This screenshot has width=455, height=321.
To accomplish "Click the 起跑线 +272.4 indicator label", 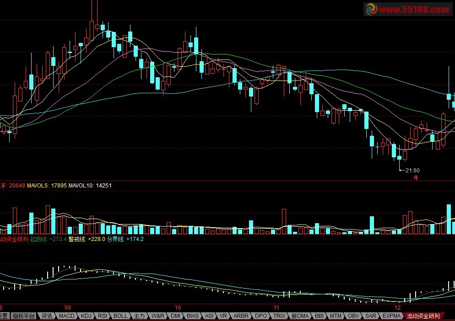I will coord(49,239).
